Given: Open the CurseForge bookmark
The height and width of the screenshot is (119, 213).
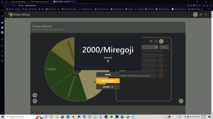Looking at the screenshot, I should (139, 9).
